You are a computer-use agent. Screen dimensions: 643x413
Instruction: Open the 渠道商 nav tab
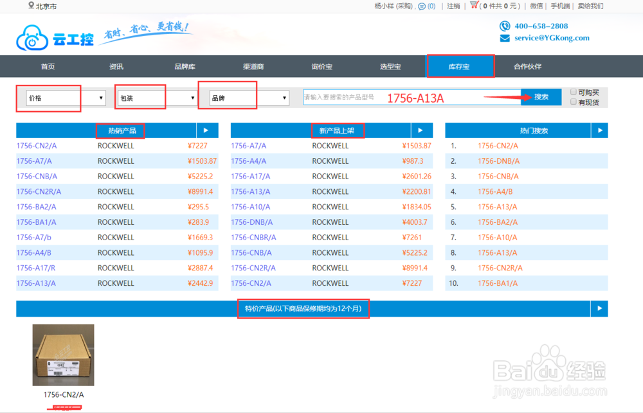[x=253, y=66]
